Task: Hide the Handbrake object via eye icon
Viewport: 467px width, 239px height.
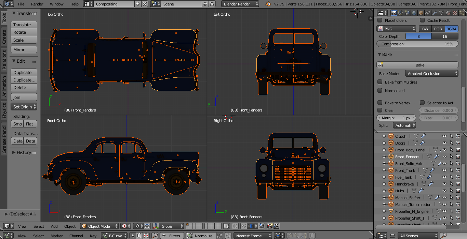Action: (444, 184)
